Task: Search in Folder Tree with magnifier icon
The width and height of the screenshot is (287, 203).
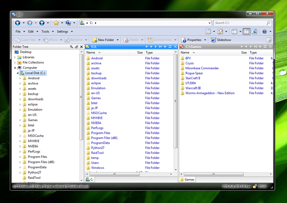Action: coord(72,47)
